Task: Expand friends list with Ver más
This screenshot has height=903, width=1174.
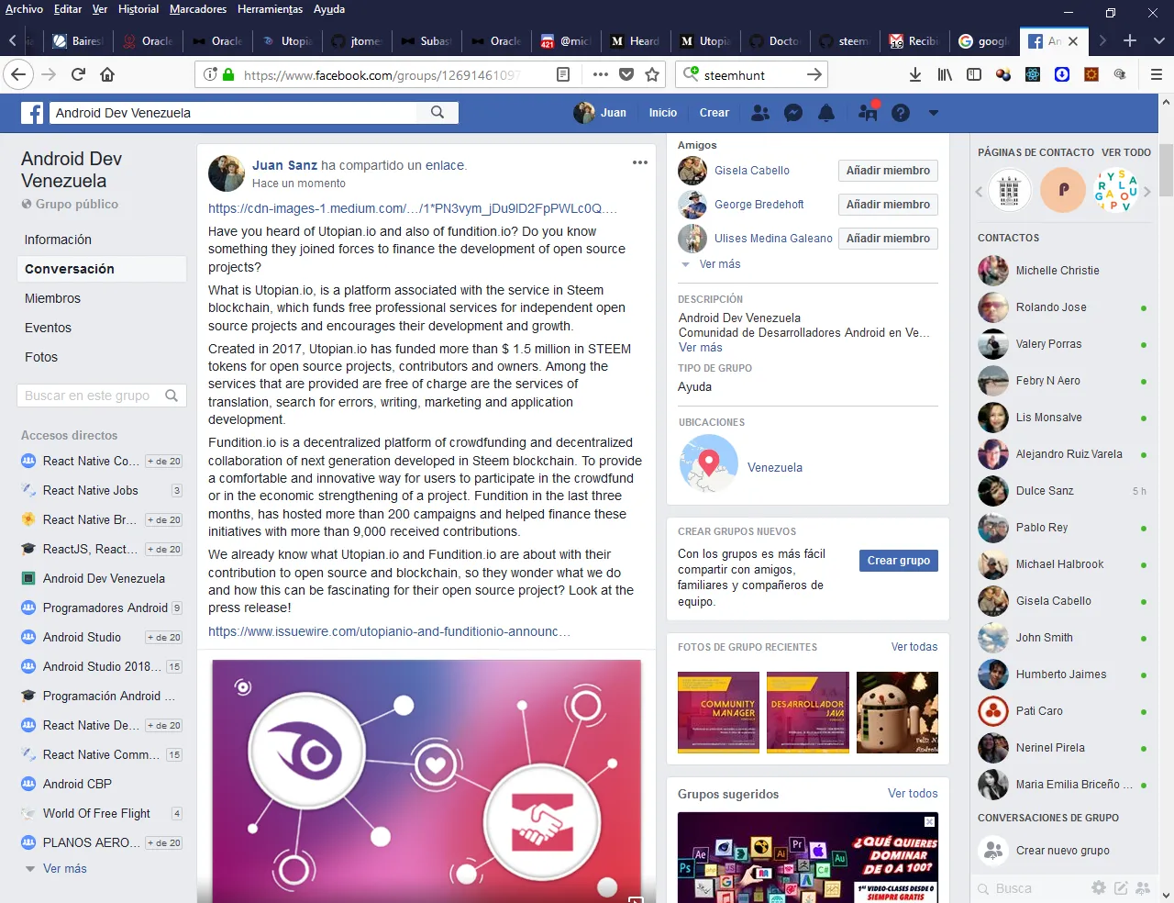Action: pyautogui.click(x=719, y=264)
